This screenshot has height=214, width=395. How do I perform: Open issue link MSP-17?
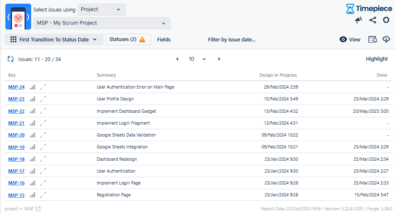click(16, 171)
